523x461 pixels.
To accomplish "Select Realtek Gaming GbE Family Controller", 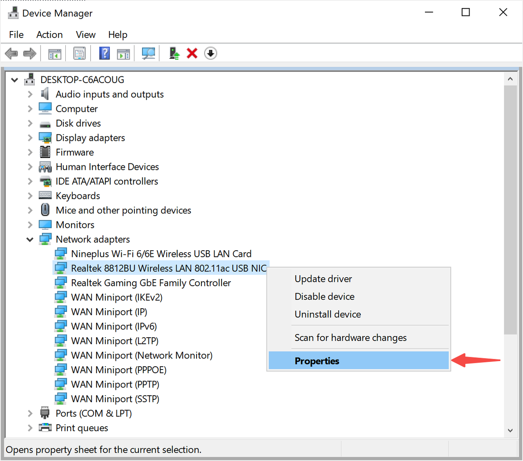I will pos(151,283).
